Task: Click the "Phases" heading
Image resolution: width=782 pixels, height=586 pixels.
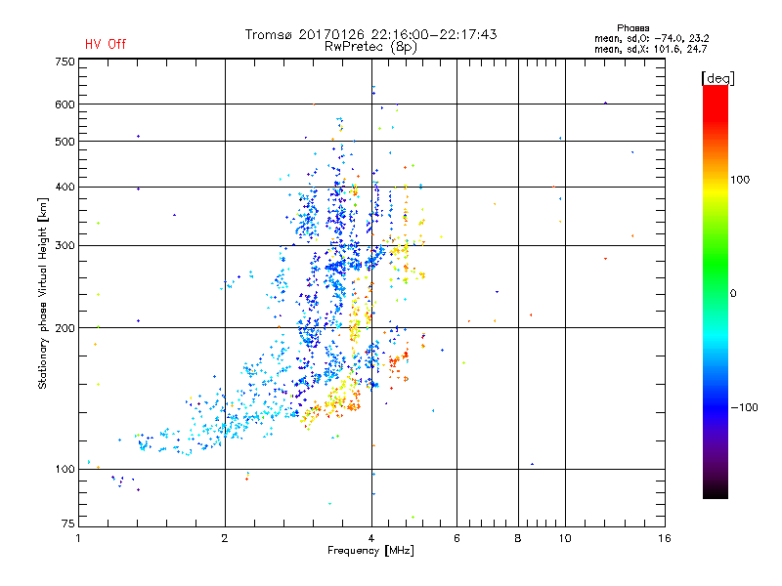Action: (x=632, y=28)
